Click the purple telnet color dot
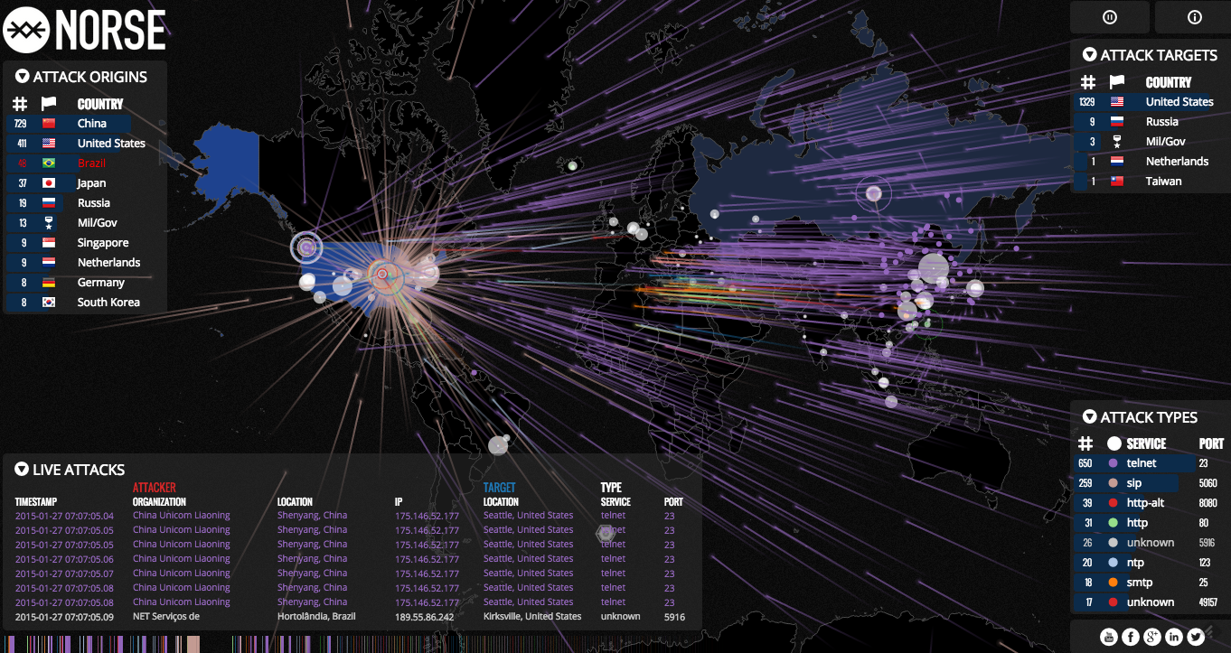1231x653 pixels. click(1113, 463)
